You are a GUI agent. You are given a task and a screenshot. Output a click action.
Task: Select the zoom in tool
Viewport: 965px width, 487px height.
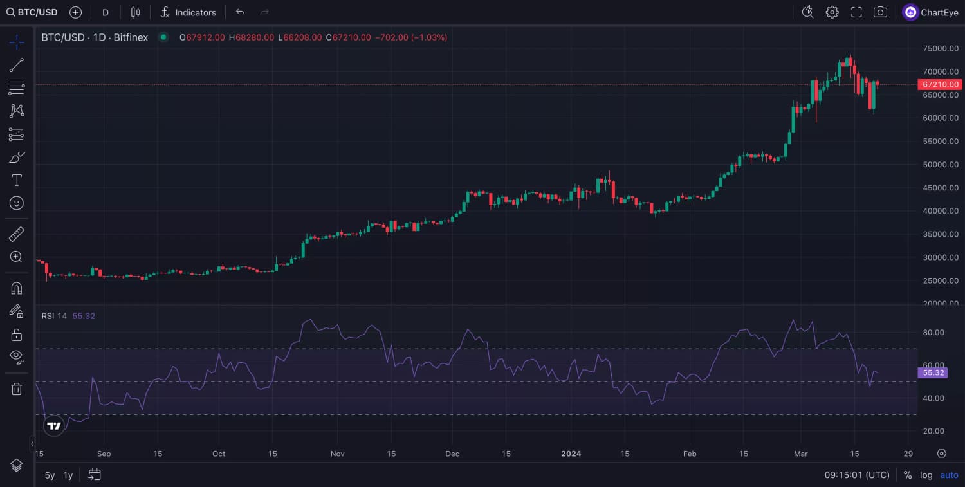[x=17, y=257]
